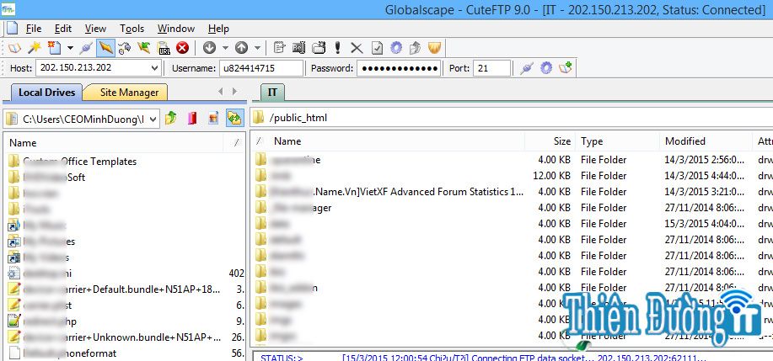Click into the Username input field
Viewport: 773px width, 361px height.
260,68
